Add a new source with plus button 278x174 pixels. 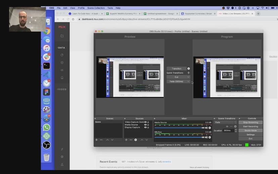coord(126,140)
